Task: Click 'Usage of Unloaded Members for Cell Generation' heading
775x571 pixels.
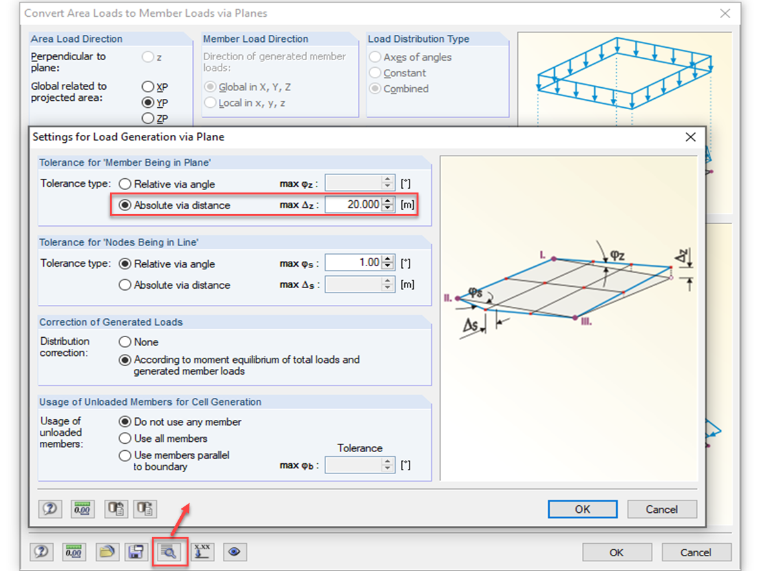Action: coord(150,402)
